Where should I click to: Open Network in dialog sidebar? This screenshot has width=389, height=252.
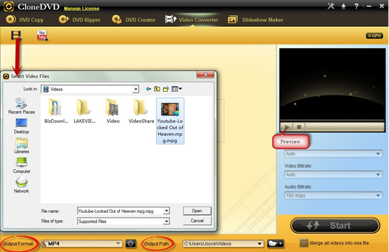pos(21,185)
